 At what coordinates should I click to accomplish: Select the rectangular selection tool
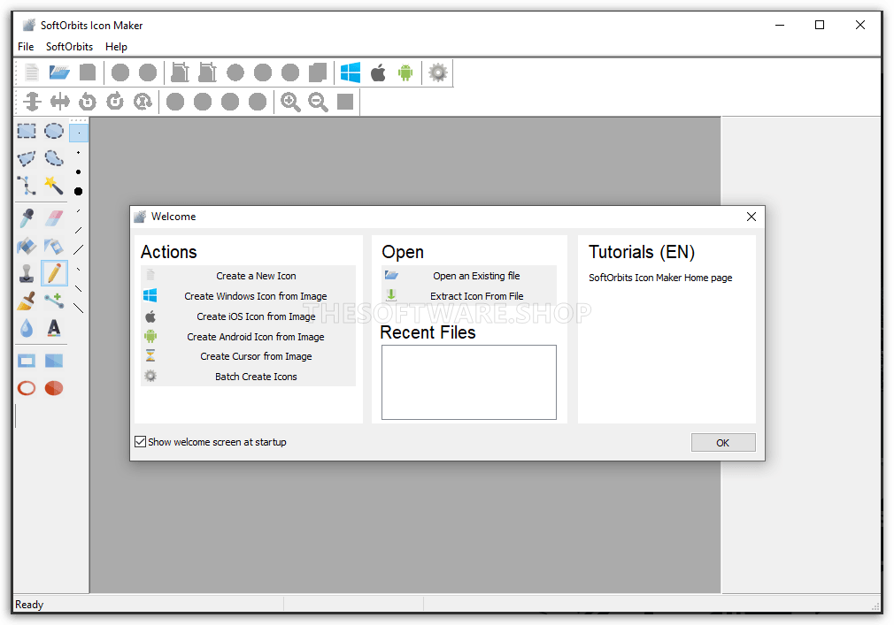(27, 132)
